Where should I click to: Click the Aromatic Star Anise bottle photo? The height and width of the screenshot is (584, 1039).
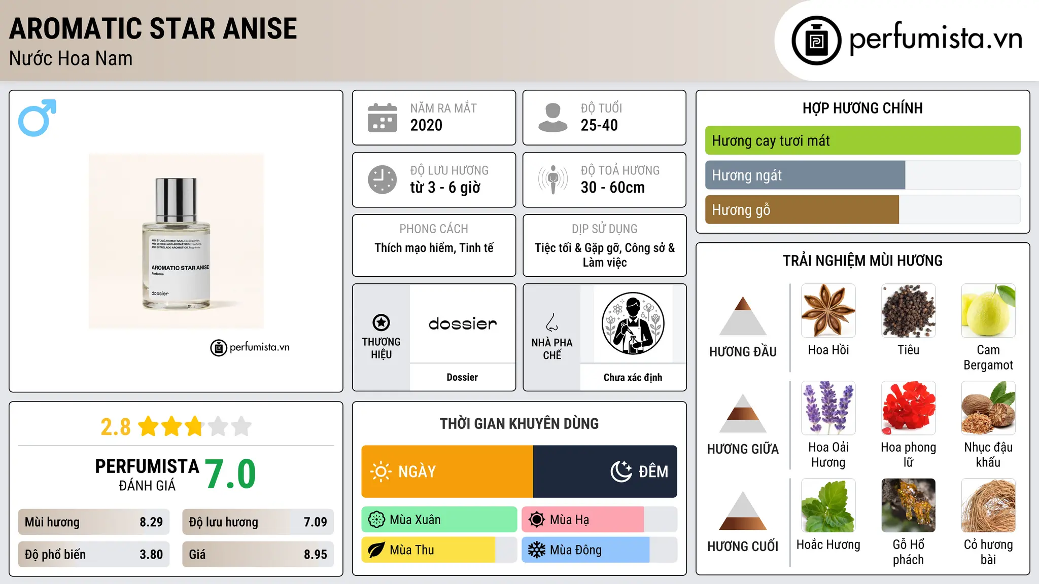(176, 241)
